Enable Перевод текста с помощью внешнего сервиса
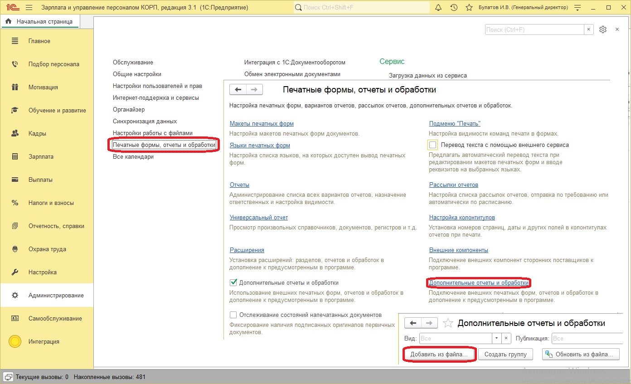Viewport: 631px width, 384px height. 433,145
